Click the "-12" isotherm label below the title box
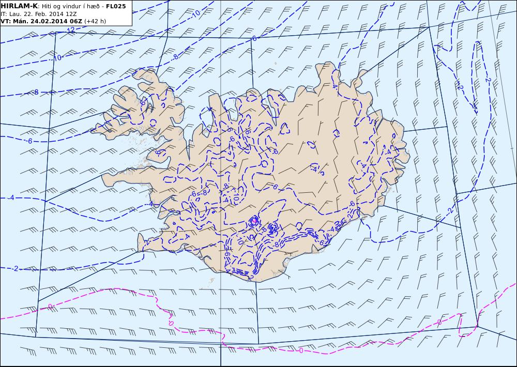 (x=70, y=30)
